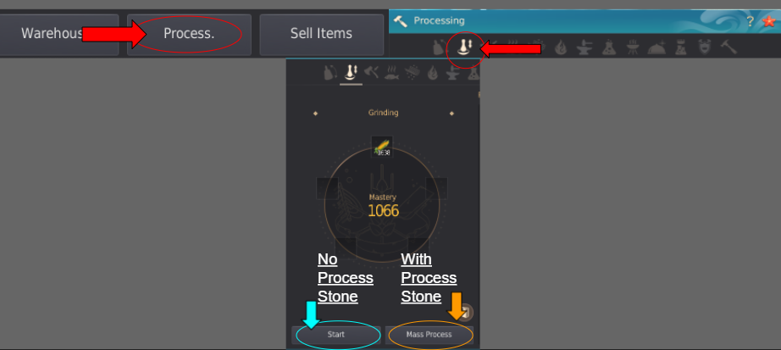Click the red star favorite icon
Image resolution: width=781 pixels, height=350 pixels.
click(x=768, y=21)
